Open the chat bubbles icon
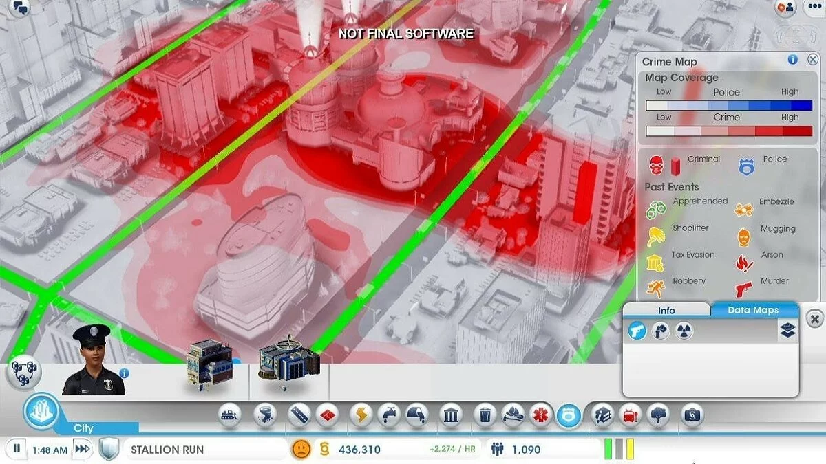 21,8
